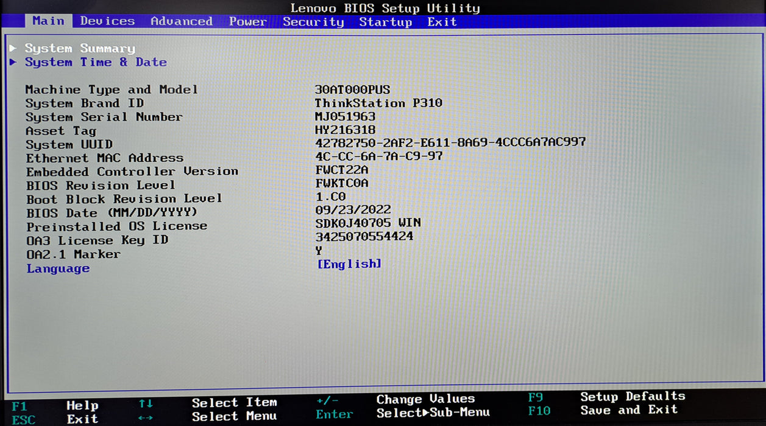The image size is (766, 426).
Task: Click the OA2.1 Marker label
Action: [74, 254]
